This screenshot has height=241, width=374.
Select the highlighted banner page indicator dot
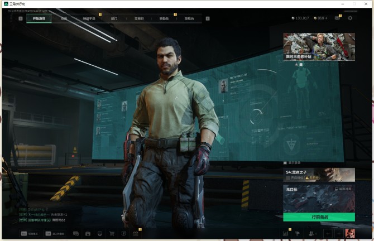[301, 64]
